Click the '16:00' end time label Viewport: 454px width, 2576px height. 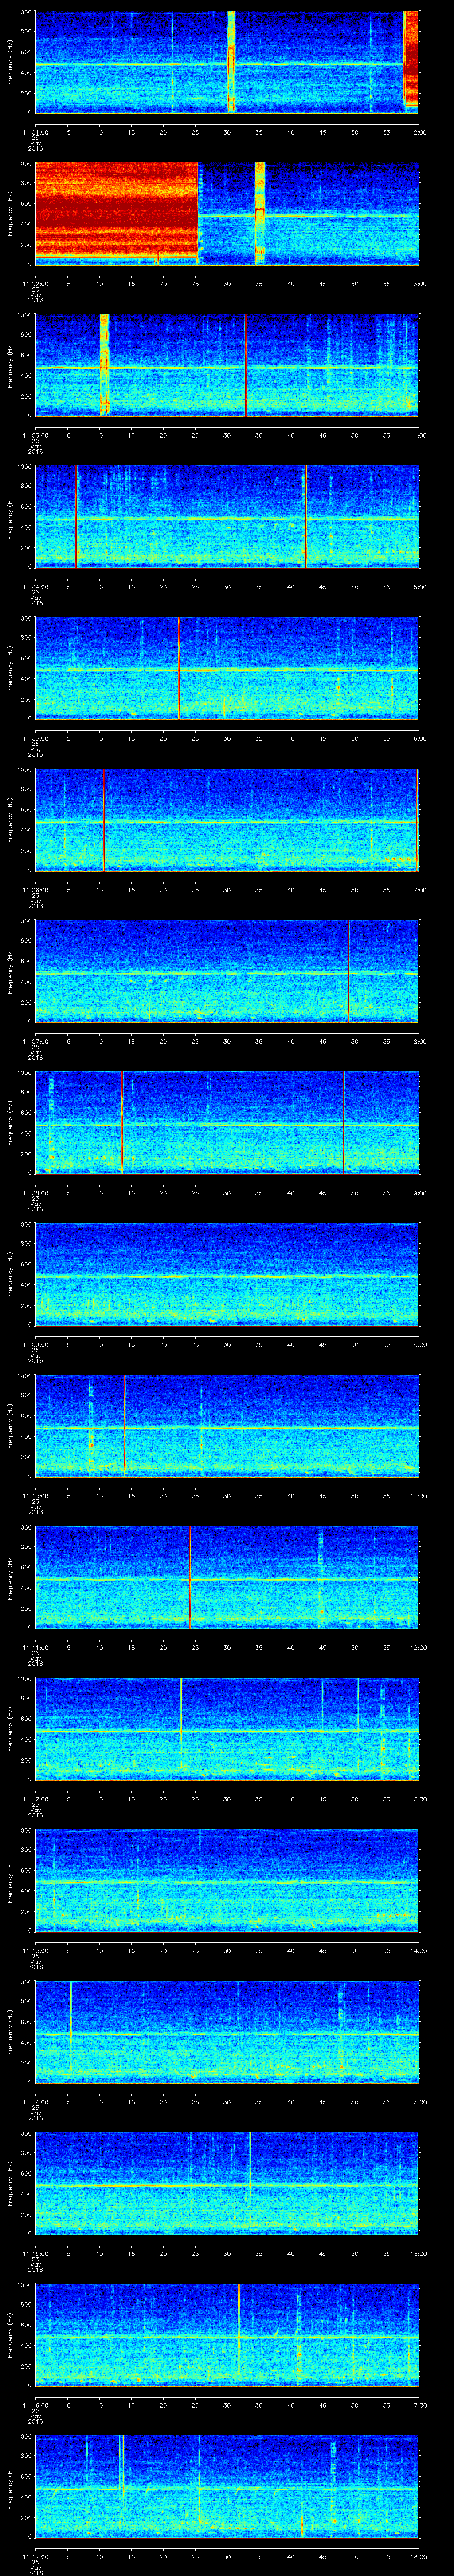pos(418,2255)
